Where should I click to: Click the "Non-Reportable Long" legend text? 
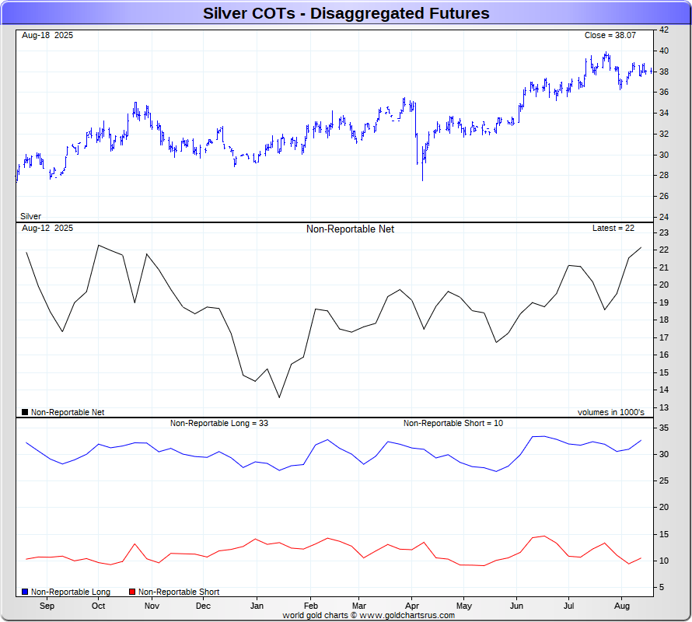pyautogui.click(x=71, y=592)
